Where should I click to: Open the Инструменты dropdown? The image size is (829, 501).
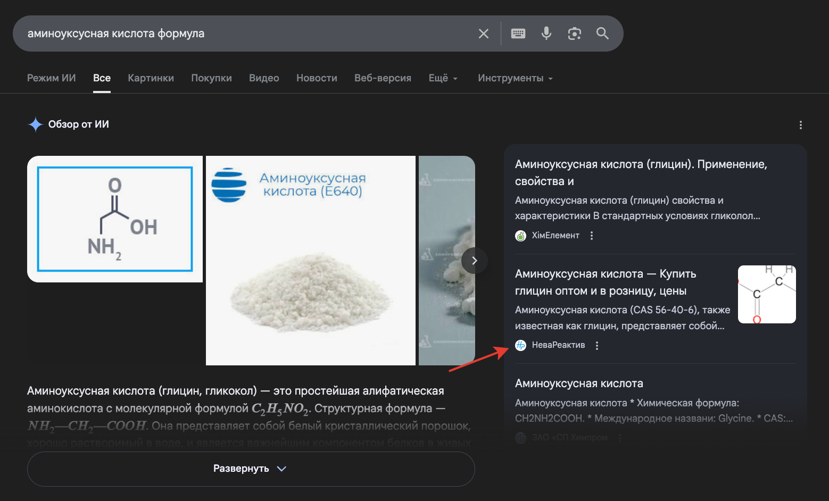point(515,78)
